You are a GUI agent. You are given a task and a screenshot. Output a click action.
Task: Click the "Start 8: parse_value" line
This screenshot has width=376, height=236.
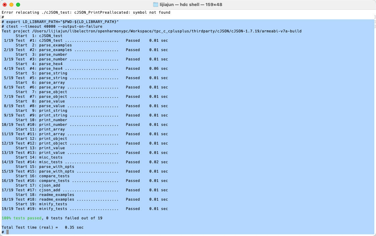[40, 101]
